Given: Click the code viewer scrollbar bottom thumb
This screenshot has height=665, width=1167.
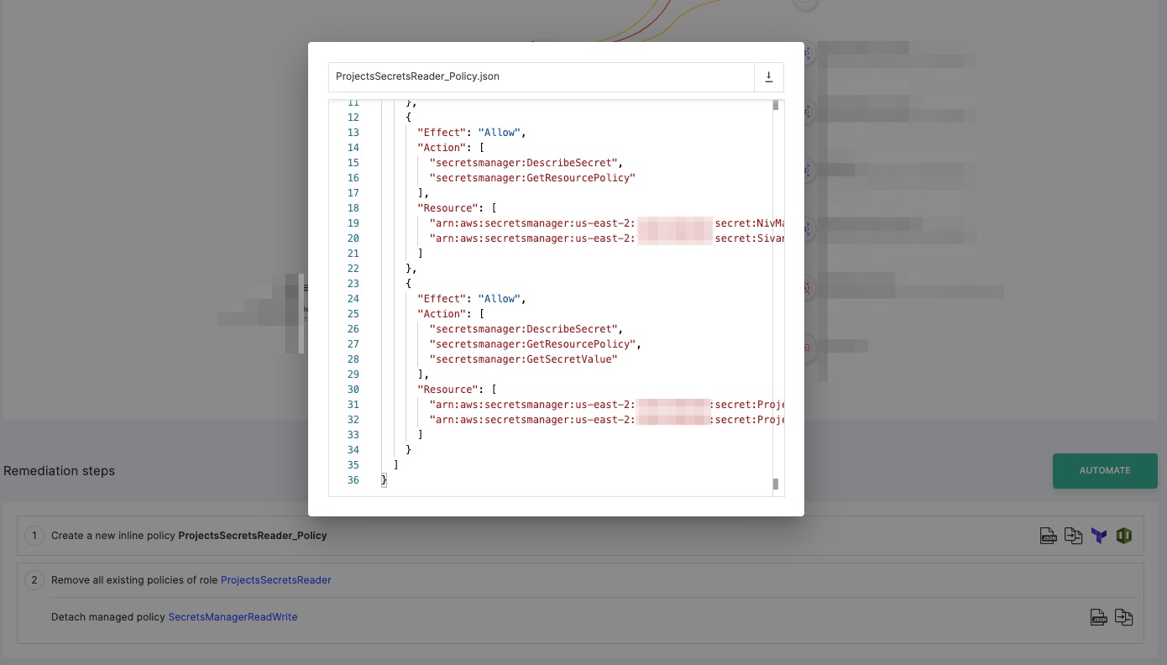Looking at the screenshot, I should click(x=776, y=484).
